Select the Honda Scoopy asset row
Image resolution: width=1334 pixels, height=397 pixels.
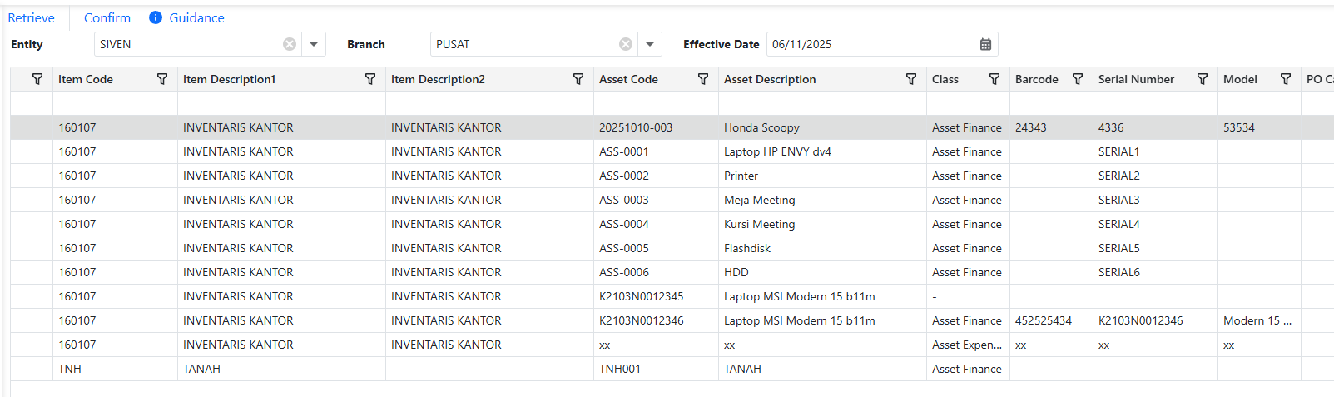(672, 127)
